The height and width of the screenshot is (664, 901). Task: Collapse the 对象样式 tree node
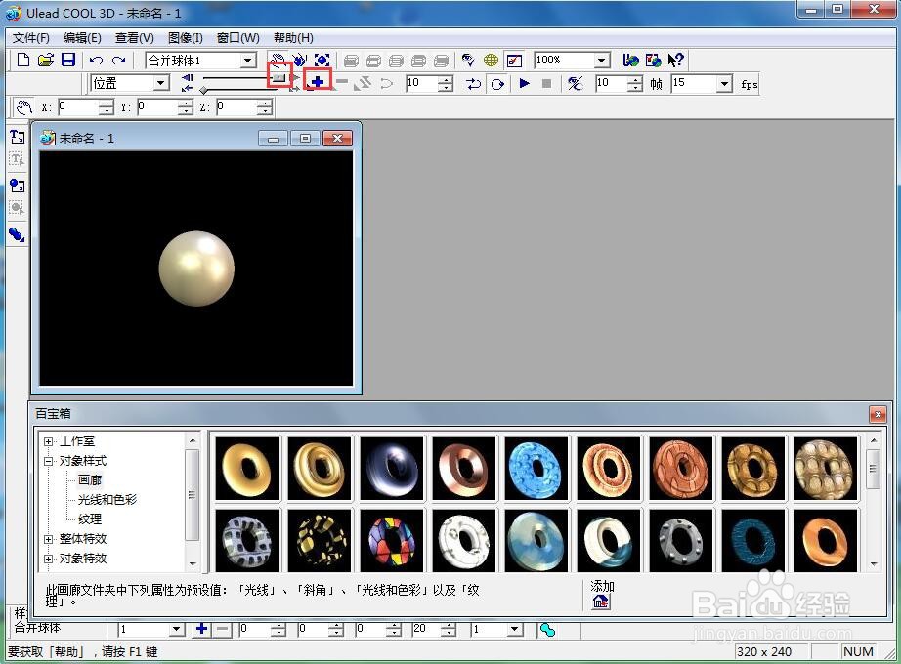(49, 461)
